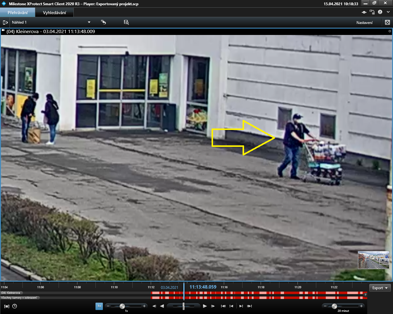Toggle the 1x playback speed button
This screenshot has width=393, height=314.
click(x=99, y=306)
